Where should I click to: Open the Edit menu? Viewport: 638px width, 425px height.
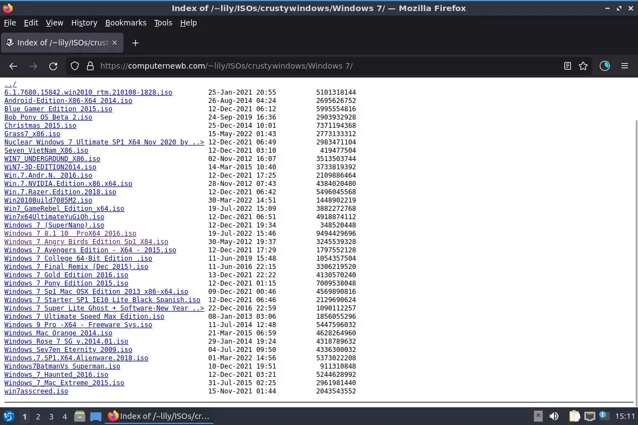tap(31, 23)
